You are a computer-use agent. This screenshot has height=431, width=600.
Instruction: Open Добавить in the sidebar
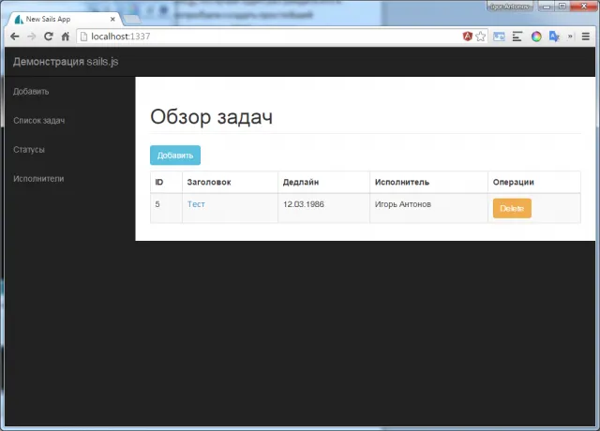tap(31, 92)
